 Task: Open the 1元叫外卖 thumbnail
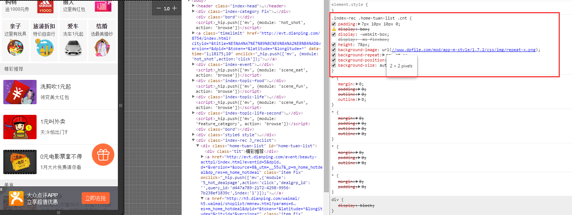[x=20, y=127]
